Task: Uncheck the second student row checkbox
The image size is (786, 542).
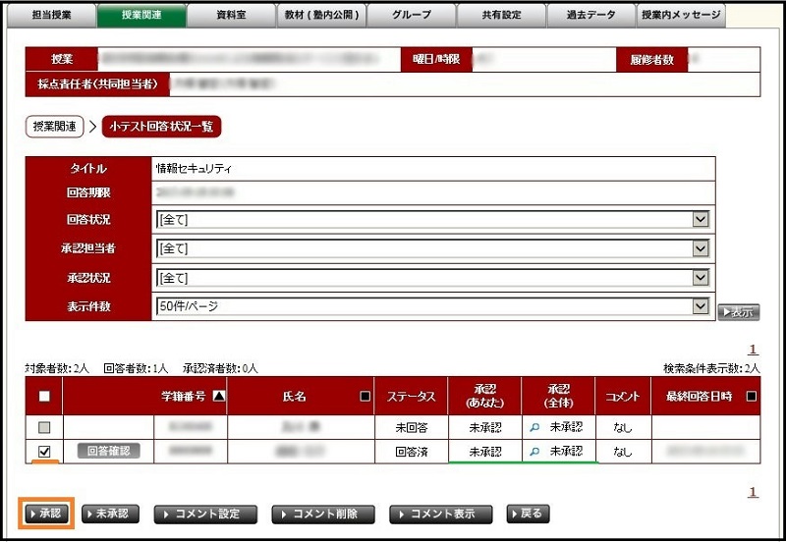Action: pyautogui.click(x=42, y=452)
